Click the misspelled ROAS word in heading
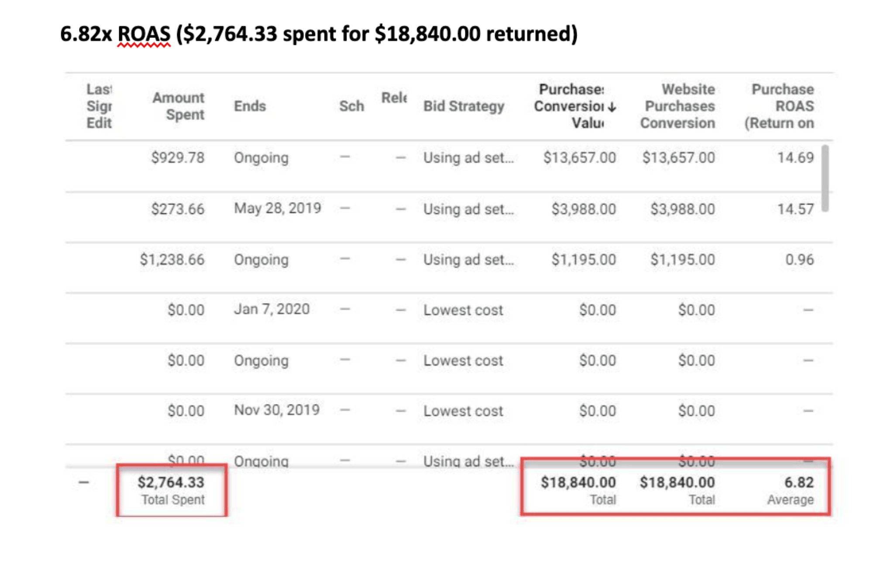The height and width of the screenshot is (562, 894). [x=144, y=34]
